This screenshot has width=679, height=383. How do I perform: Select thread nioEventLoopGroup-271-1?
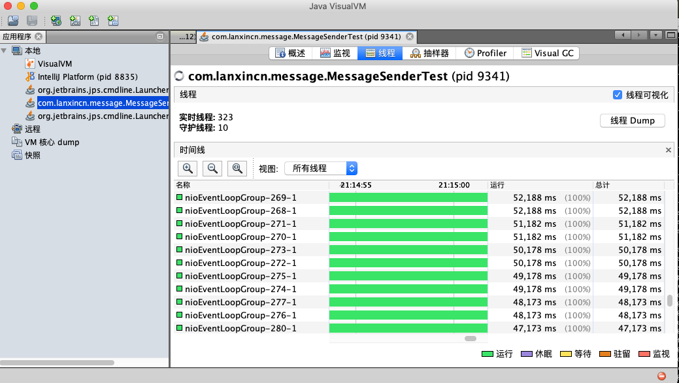pos(240,224)
